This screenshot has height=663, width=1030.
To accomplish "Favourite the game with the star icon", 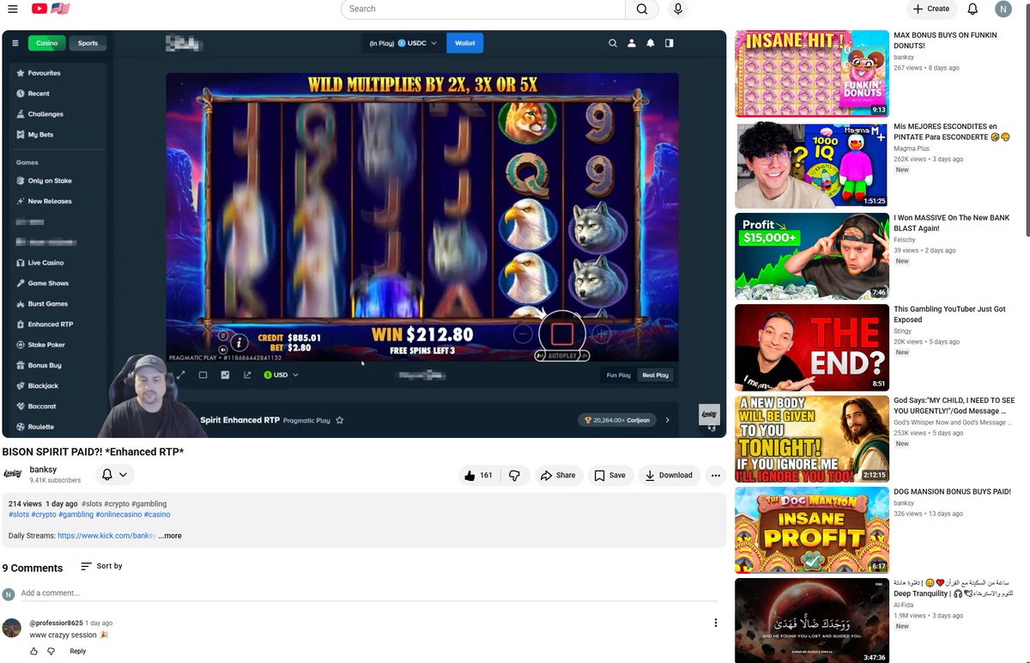I will pyautogui.click(x=340, y=420).
